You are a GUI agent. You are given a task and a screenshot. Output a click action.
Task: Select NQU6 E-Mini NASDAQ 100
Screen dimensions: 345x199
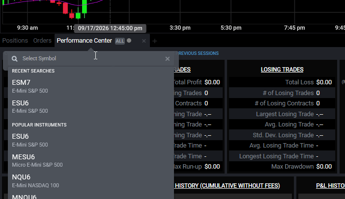(x=90, y=181)
